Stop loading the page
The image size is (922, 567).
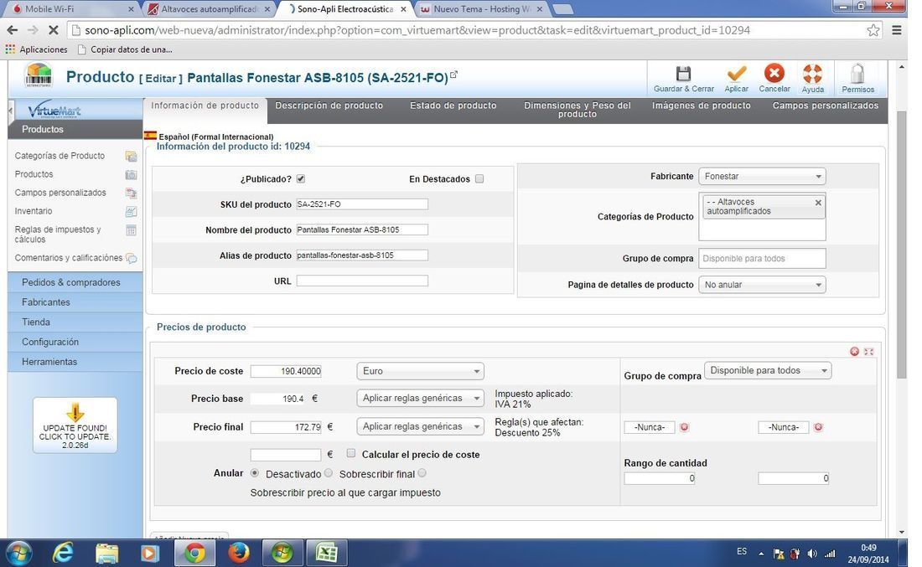click(52, 30)
